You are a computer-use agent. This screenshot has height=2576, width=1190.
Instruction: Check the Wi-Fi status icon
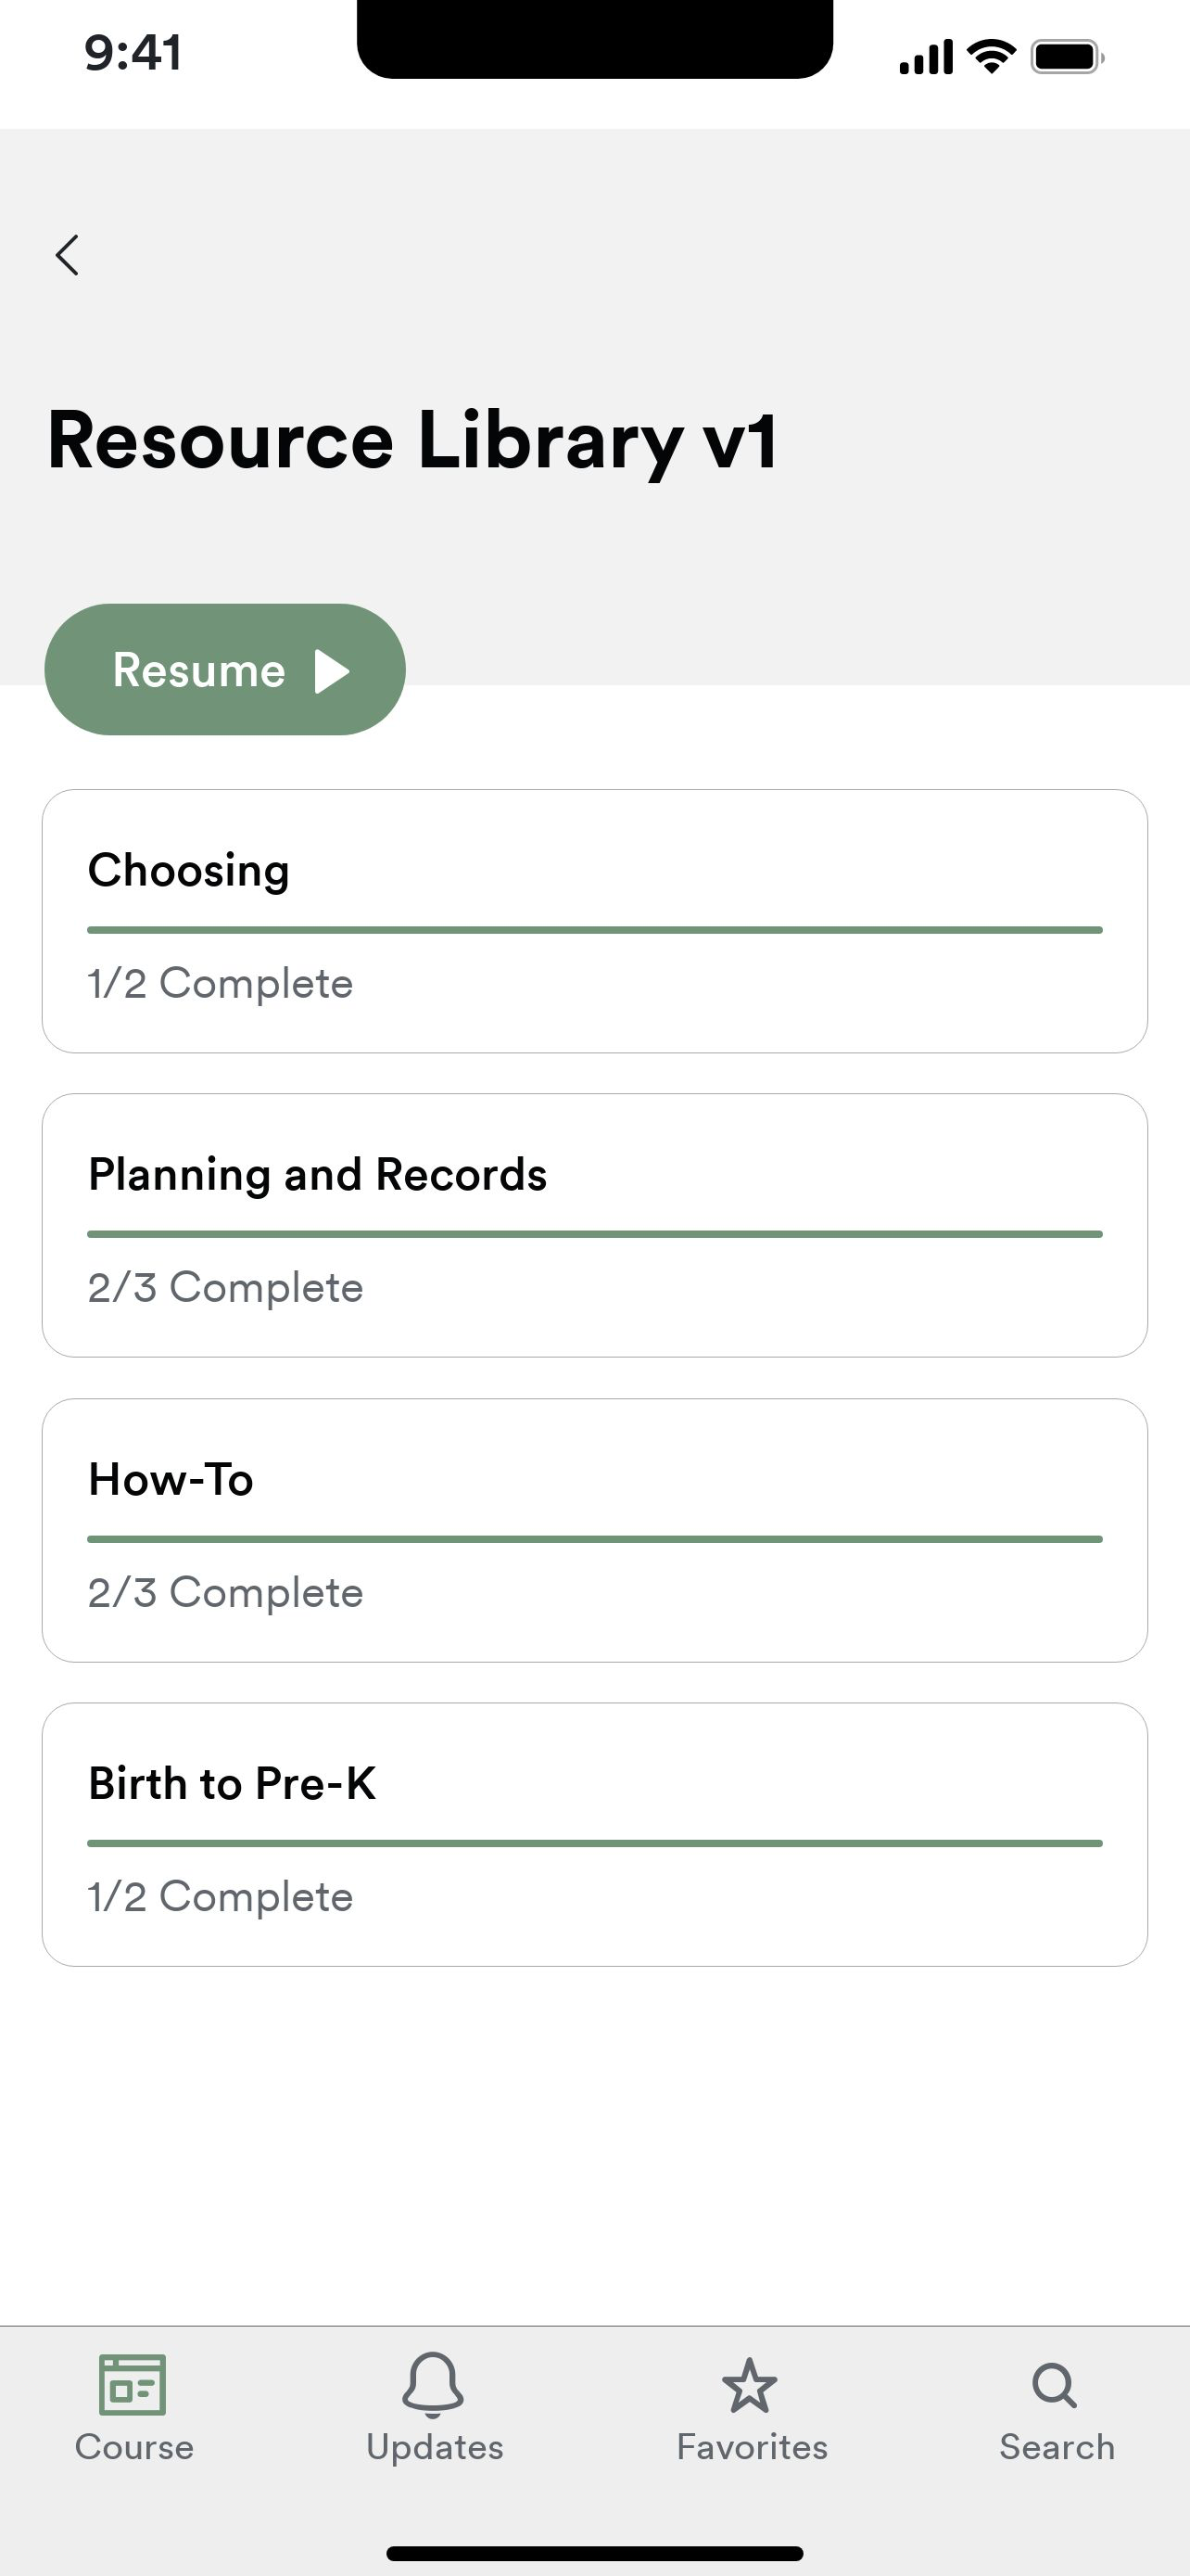(993, 57)
